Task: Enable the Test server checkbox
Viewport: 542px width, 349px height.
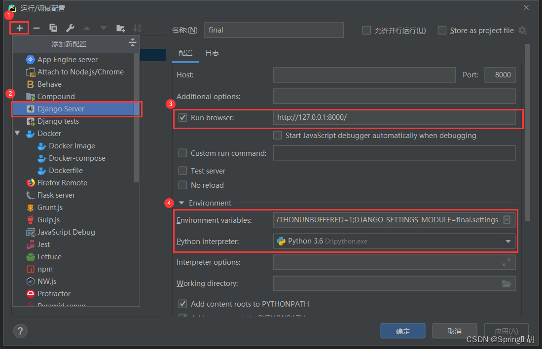Action: [182, 171]
